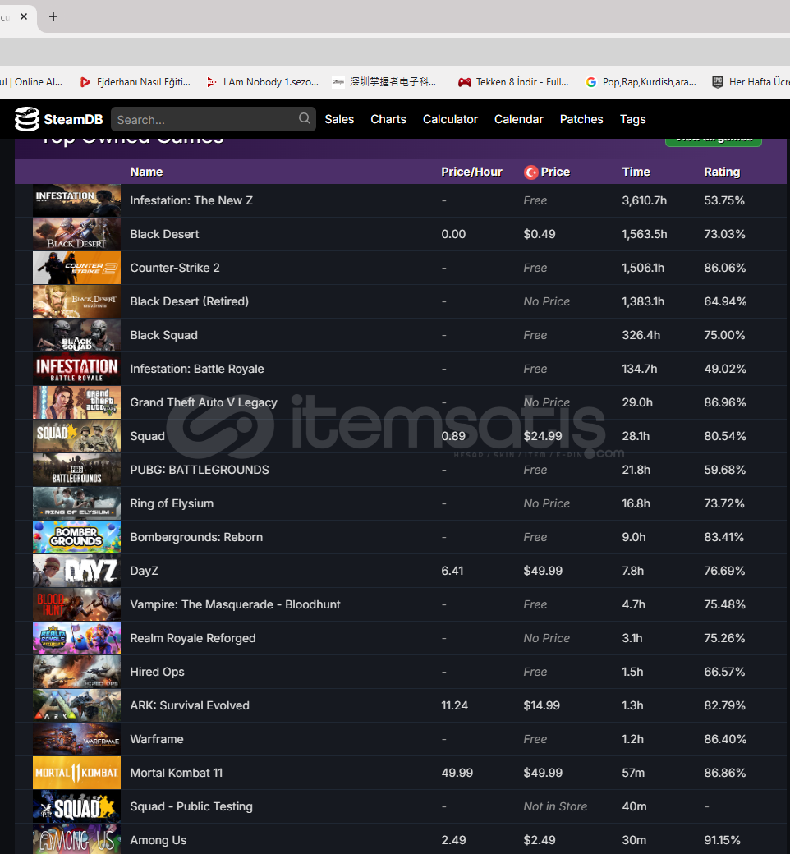Sort by the Price/Hour column
Image resolution: width=790 pixels, height=854 pixels.
[472, 172]
